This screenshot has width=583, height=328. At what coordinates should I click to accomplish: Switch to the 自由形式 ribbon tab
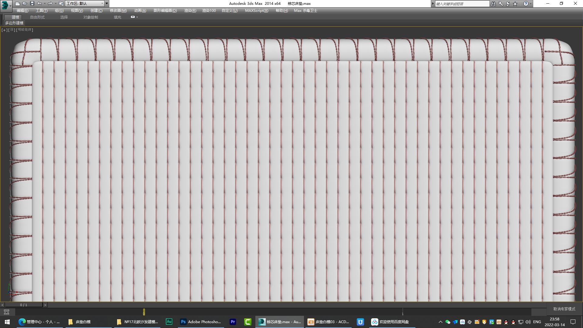(x=37, y=17)
